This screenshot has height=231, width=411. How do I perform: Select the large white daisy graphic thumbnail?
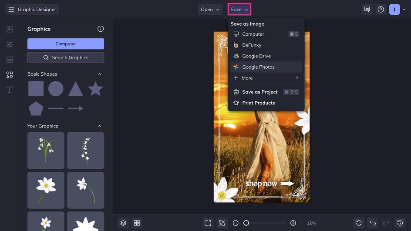tap(46, 190)
